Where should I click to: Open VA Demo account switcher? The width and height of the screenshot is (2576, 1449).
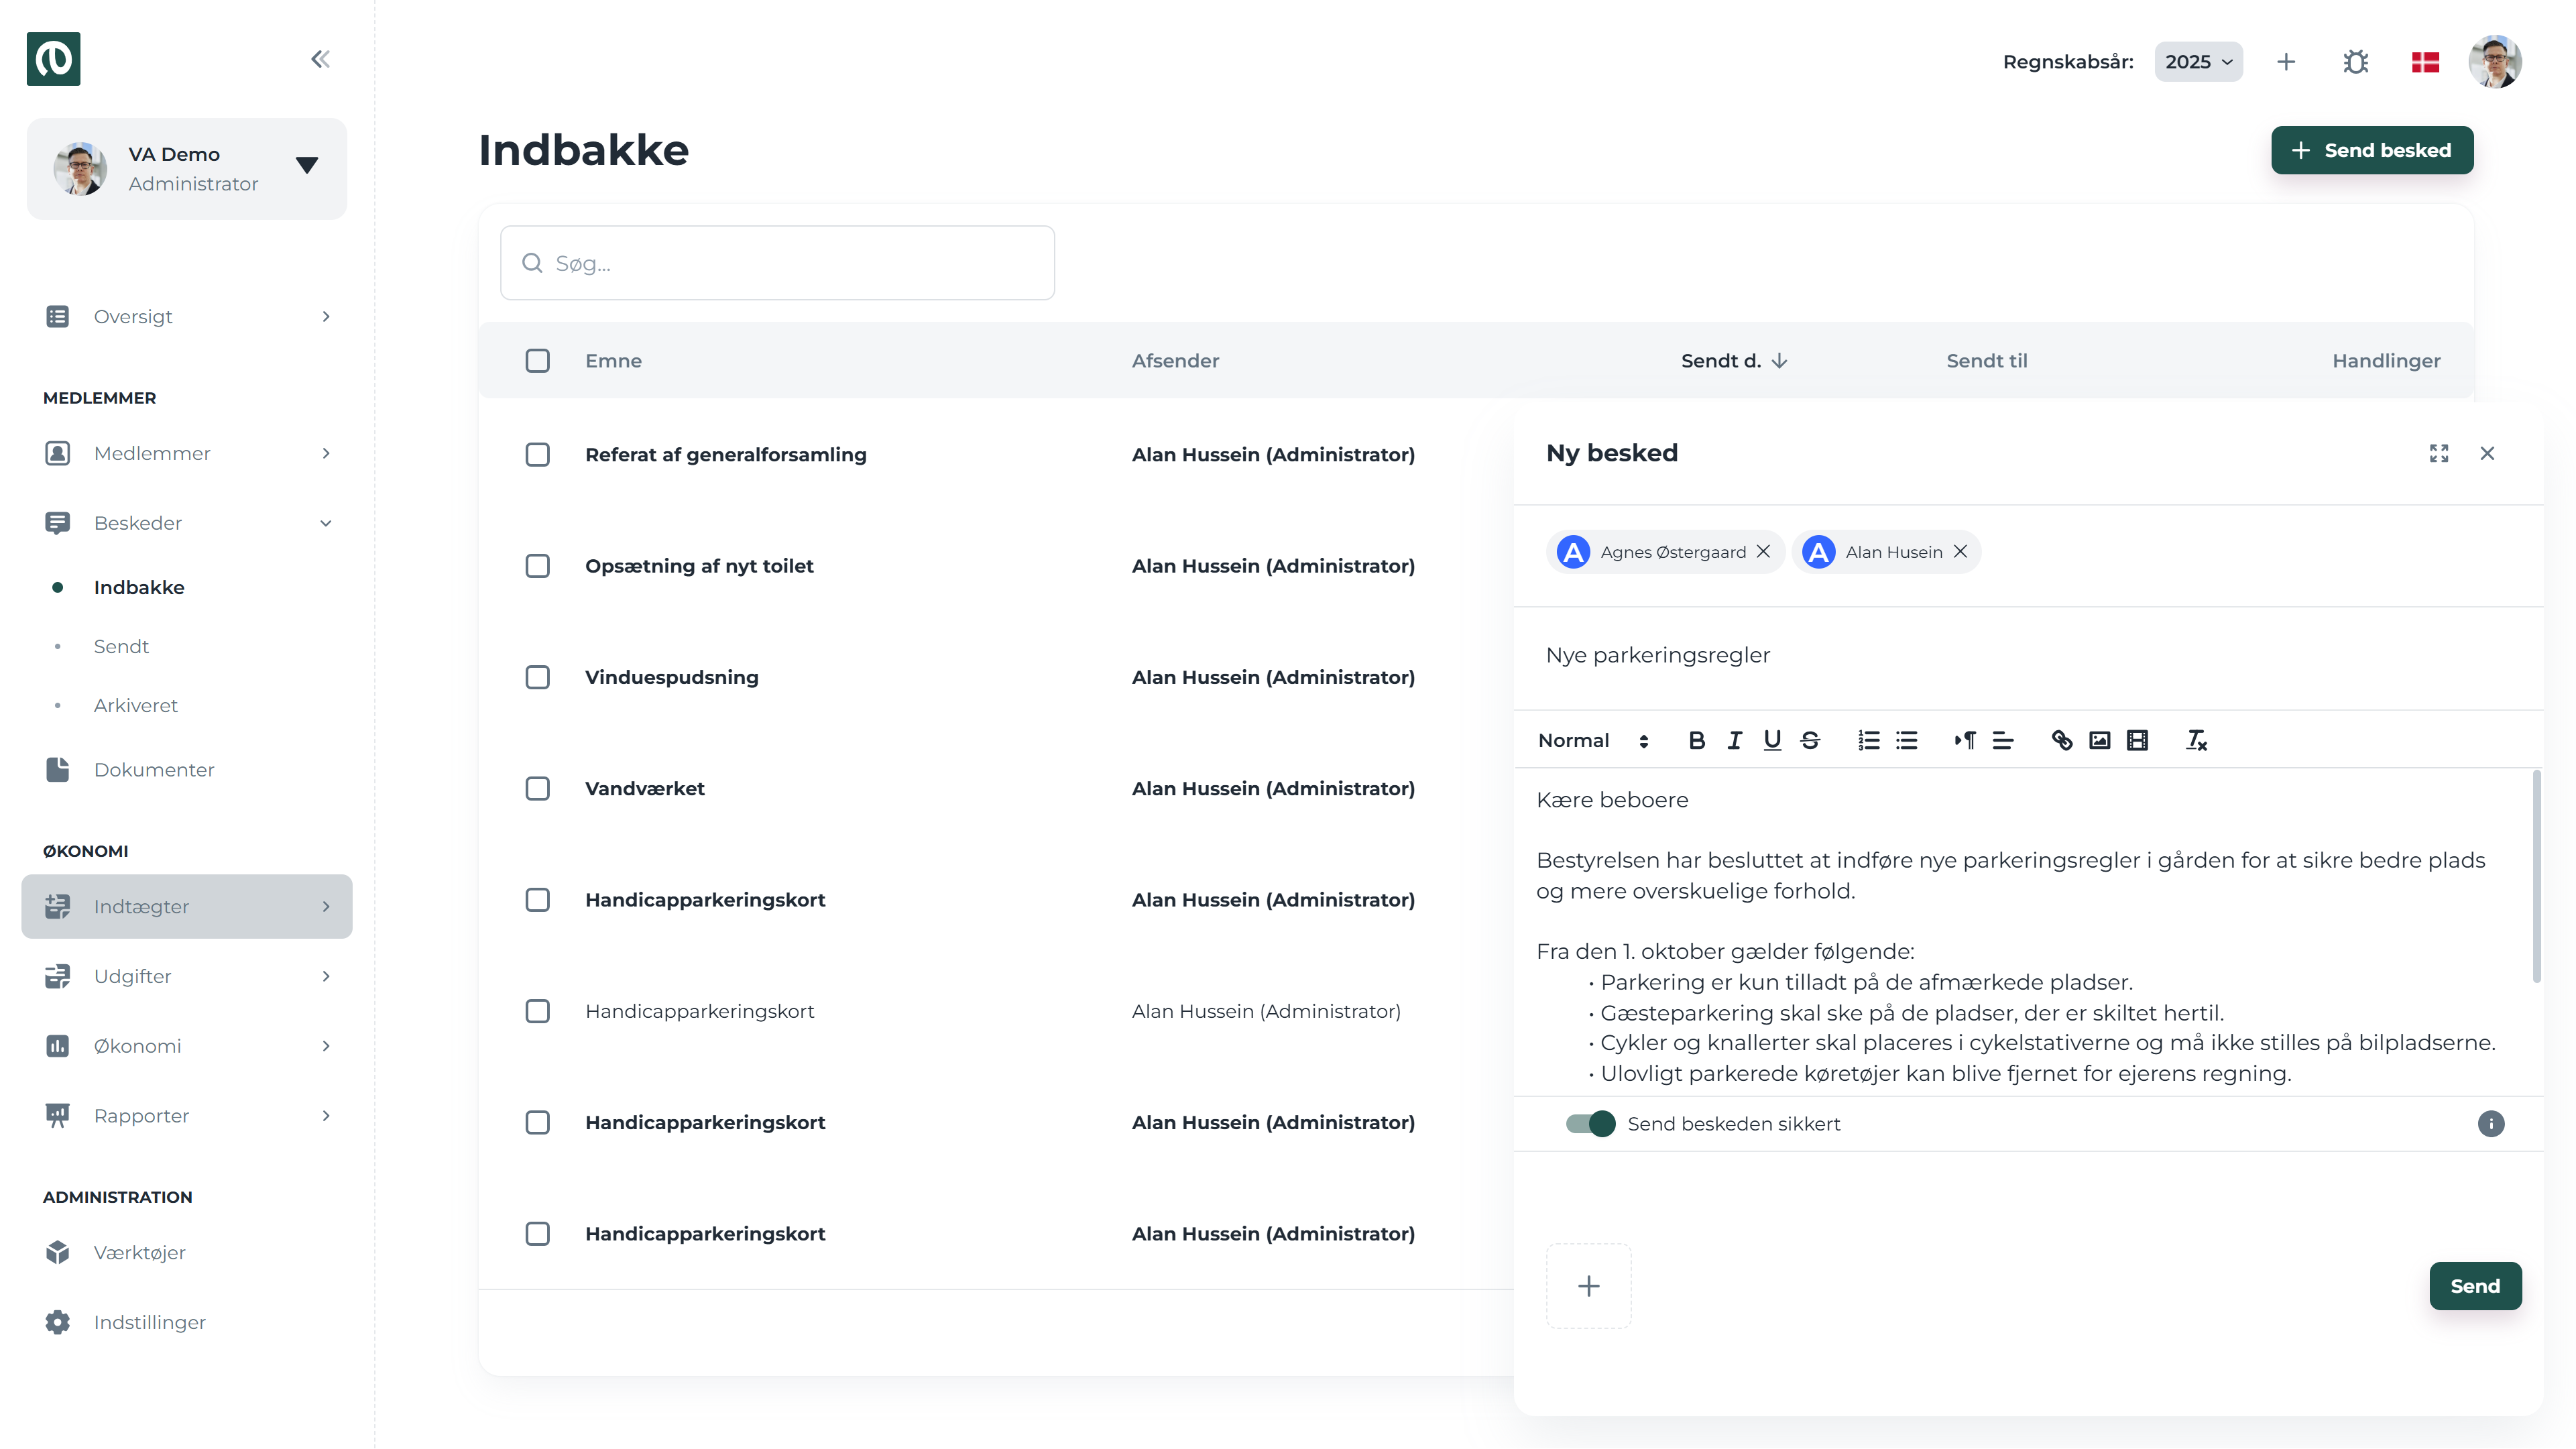[x=187, y=168]
